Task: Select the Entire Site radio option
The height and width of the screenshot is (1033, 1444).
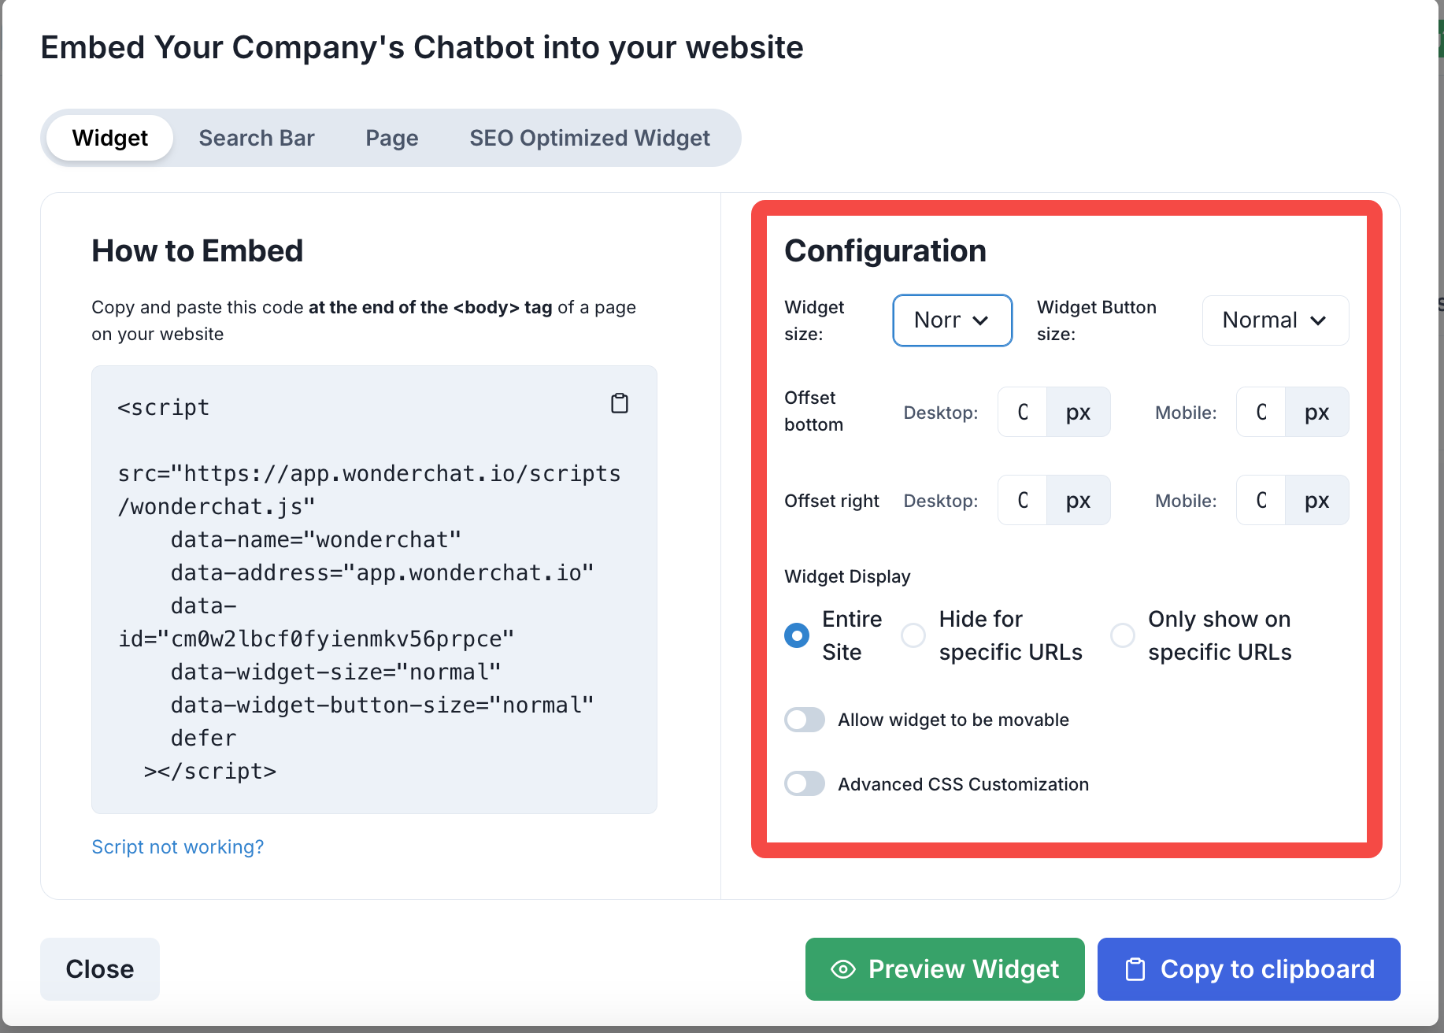Action: [797, 635]
